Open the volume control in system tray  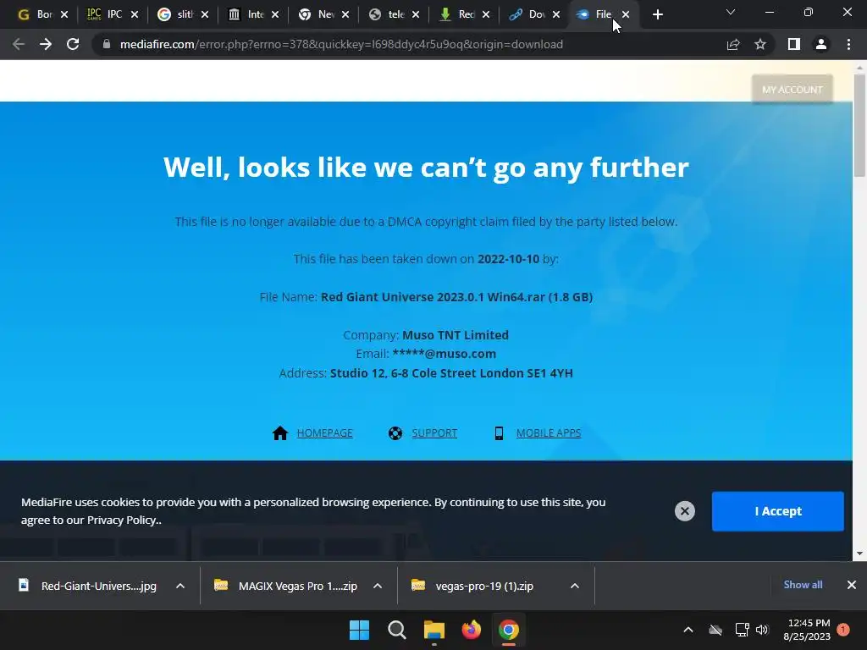pyautogui.click(x=762, y=630)
